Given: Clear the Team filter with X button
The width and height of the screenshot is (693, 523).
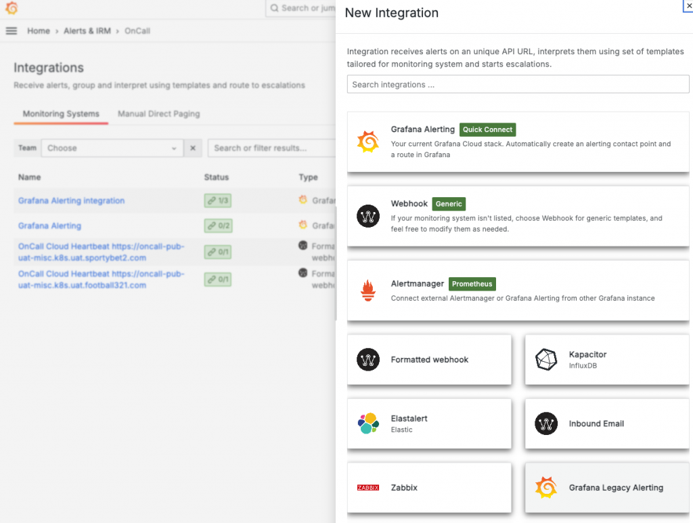Looking at the screenshot, I should pos(193,148).
